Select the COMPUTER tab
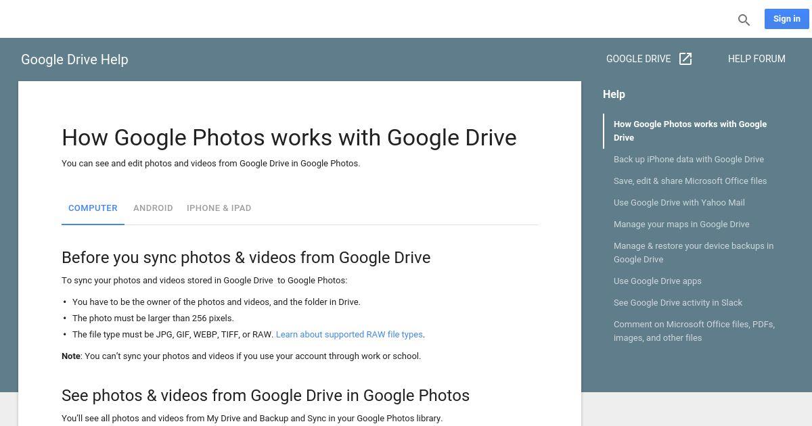 93,208
